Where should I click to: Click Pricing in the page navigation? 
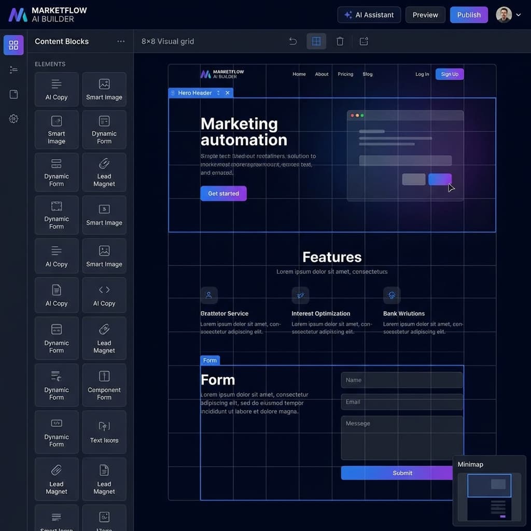[345, 74]
